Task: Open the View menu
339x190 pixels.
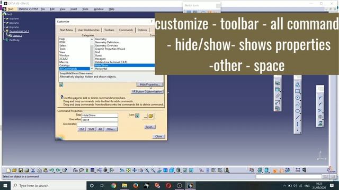Action: pyautogui.click(x=63, y=9)
